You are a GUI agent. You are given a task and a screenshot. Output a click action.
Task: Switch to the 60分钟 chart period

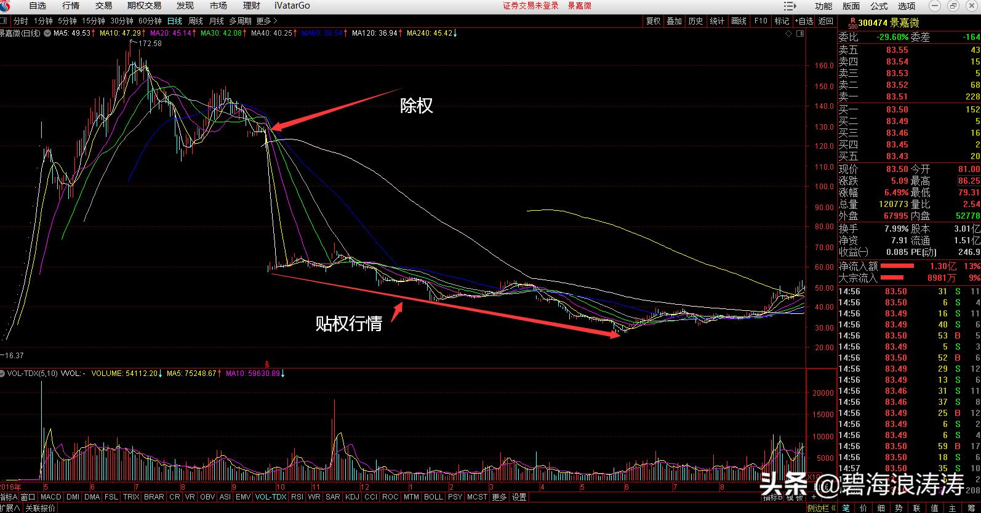[x=150, y=21]
